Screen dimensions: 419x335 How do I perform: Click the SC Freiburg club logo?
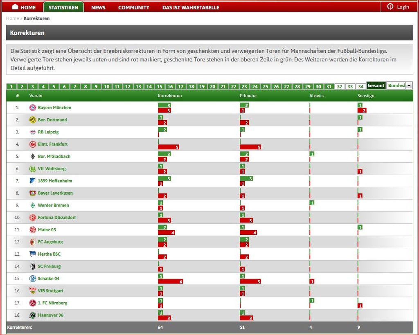pos(33,266)
